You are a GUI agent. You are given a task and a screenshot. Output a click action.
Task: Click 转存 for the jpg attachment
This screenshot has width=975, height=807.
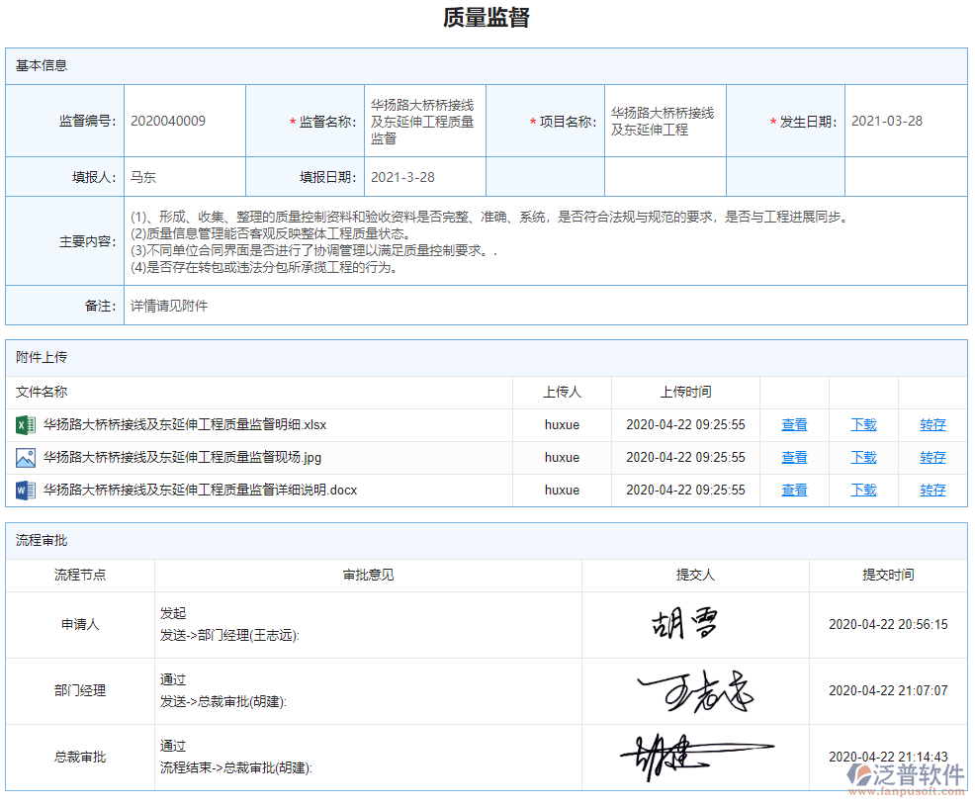(x=932, y=458)
